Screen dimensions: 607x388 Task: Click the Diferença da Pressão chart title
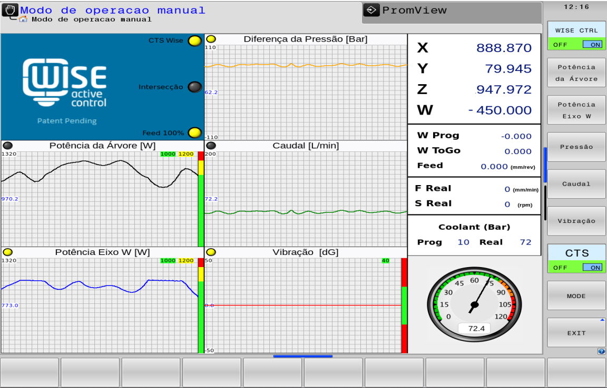pyautogui.click(x=306, y=39)
